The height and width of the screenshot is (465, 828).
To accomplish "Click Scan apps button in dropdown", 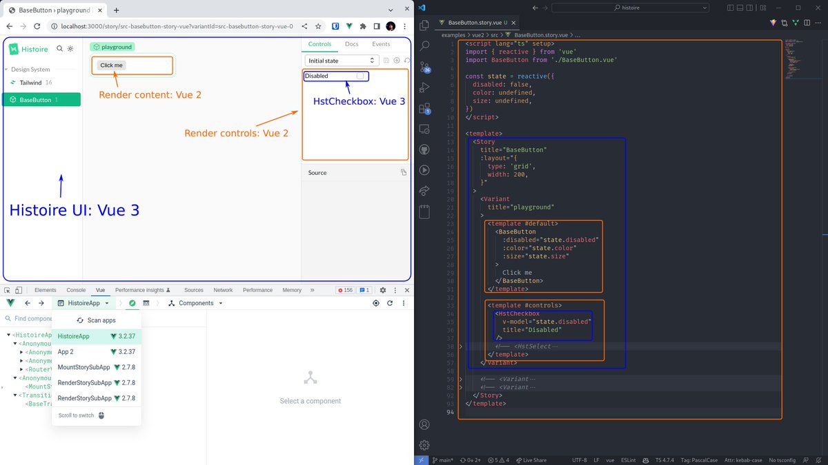I will (x=97, y=320).
